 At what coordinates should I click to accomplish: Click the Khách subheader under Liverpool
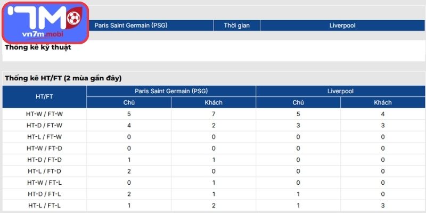coord(383,102)
